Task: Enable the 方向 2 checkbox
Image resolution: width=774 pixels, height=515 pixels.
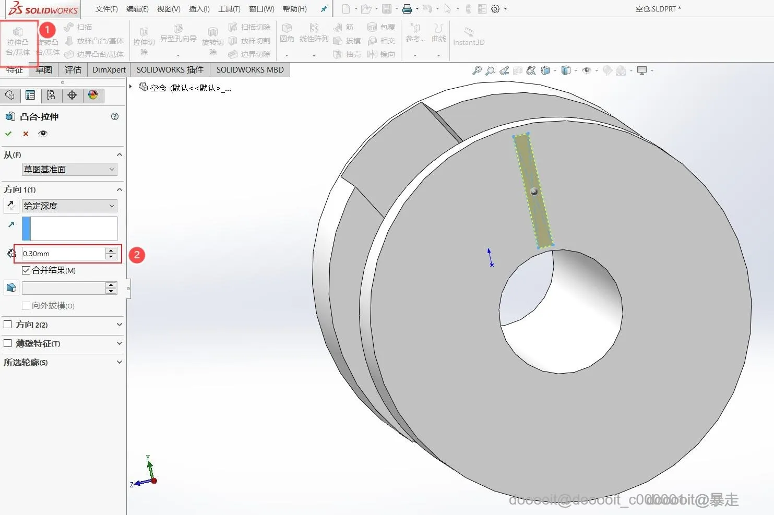Action: pyautogui.click(x=8, y=325)
